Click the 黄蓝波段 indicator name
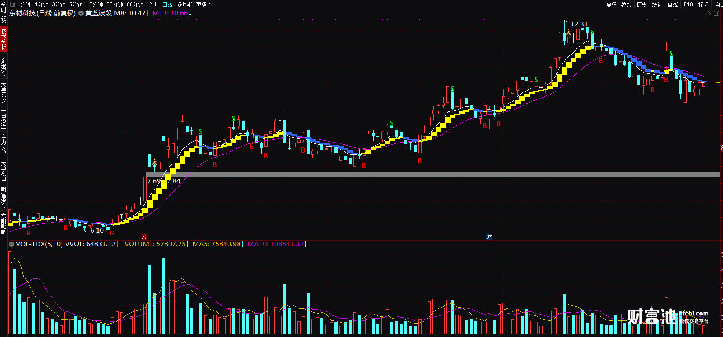 98,13
